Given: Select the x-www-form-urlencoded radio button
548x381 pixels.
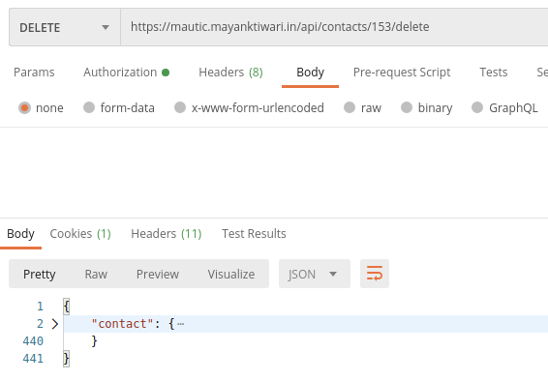Looking at the screenshot, I should click(x=180, y=107).
